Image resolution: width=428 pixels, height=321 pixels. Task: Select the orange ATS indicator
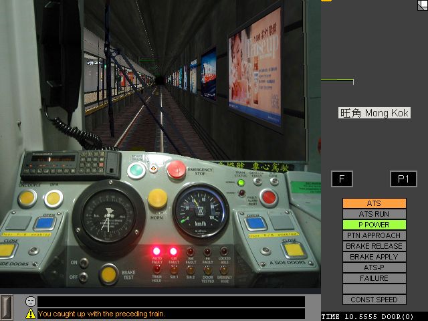point(374,203)
